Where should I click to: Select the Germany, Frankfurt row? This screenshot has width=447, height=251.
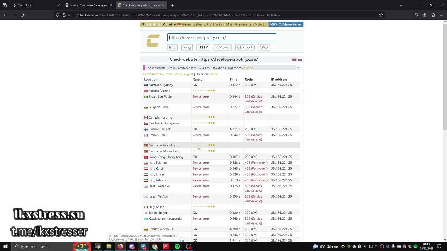click(221, 145)
